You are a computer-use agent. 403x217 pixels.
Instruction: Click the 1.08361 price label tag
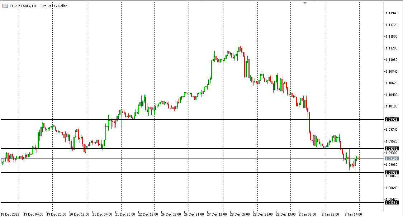coord(391,203)
